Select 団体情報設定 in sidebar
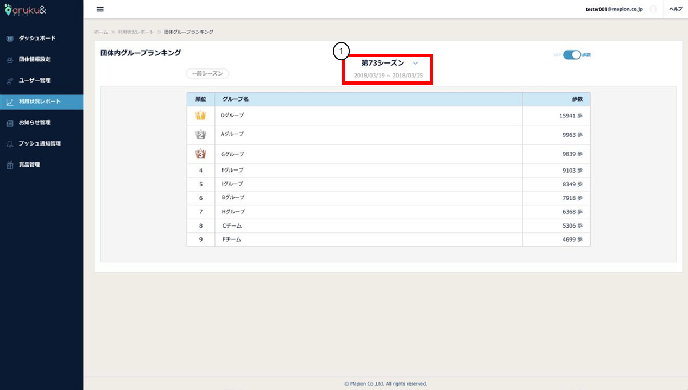The image size is (688, 390). [35, 60]
